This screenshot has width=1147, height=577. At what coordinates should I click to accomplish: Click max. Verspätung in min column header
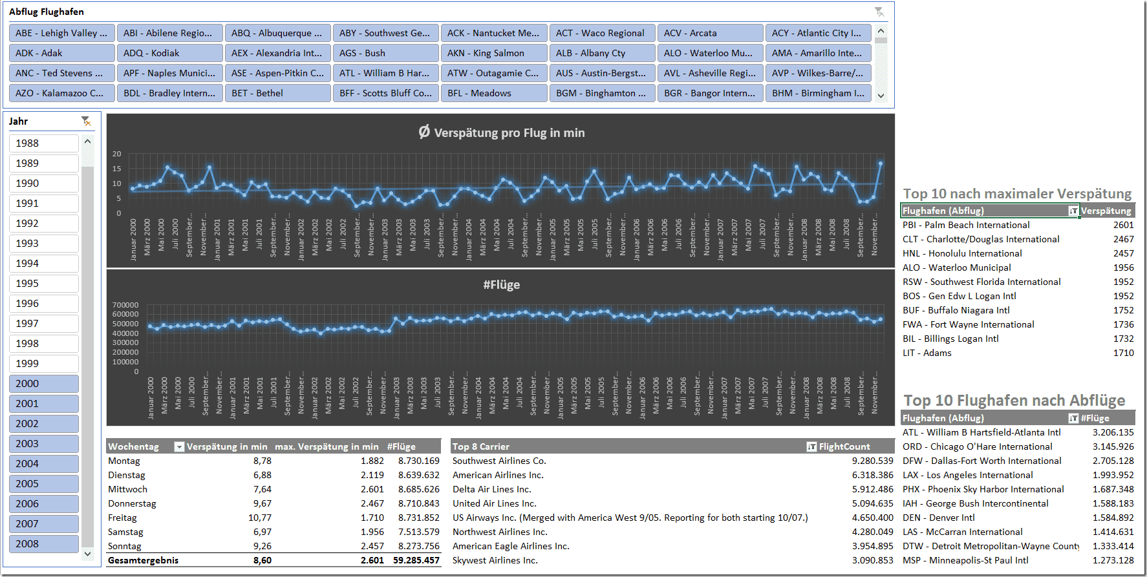(x=327, y=446)
